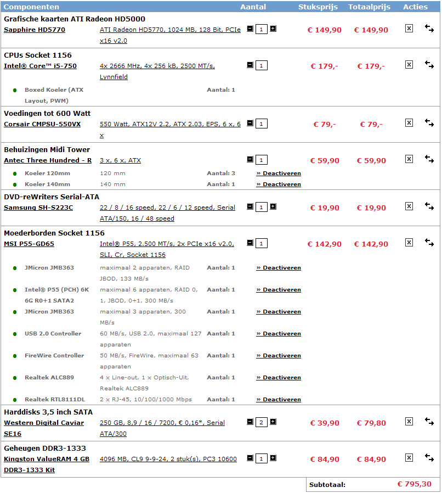Remove Sapphire HD5770 from the list

tap(409, 29)
